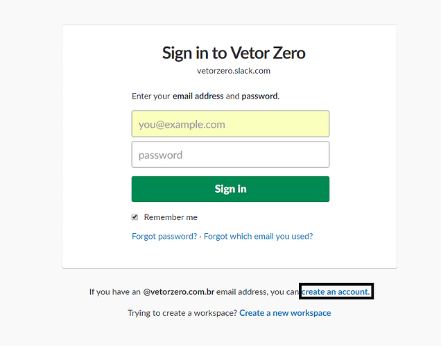Click the email address input field

pyautogui.click(x=230, y=124)
